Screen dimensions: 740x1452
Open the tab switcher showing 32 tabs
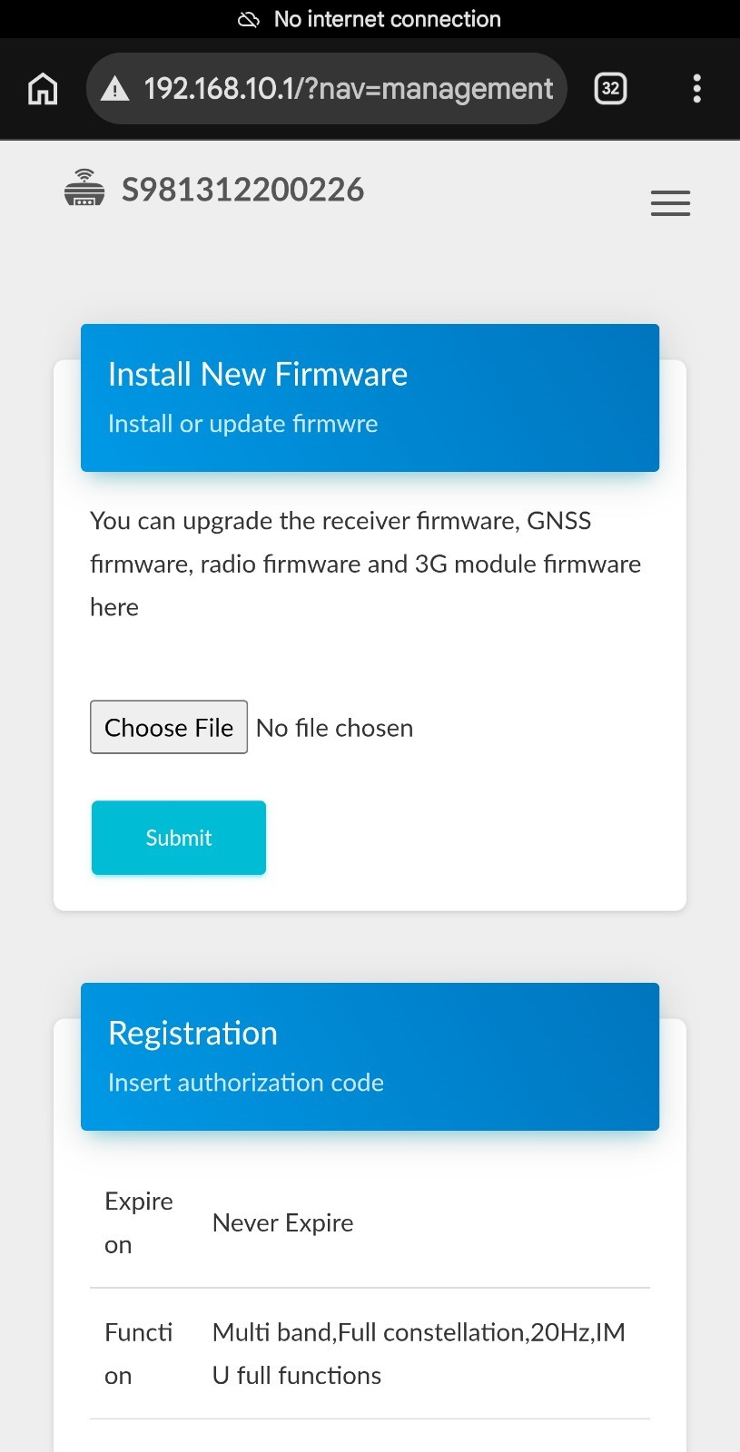pyautogui.click(x=610, y=88)
